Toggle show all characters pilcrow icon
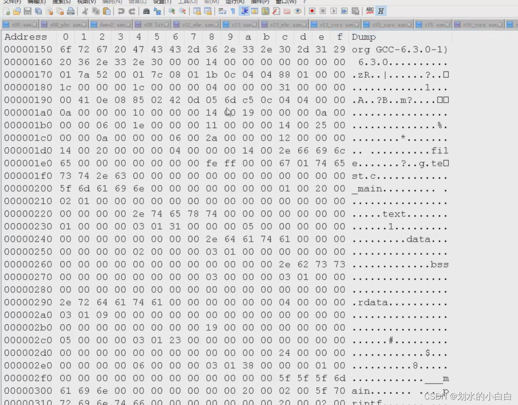 click(233, 11)
